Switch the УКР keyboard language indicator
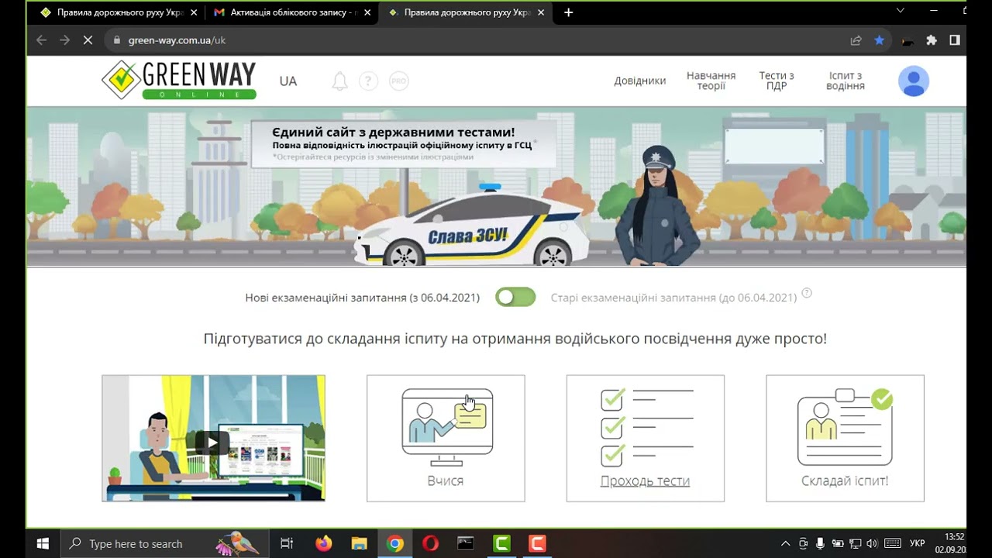 (917, 543)
